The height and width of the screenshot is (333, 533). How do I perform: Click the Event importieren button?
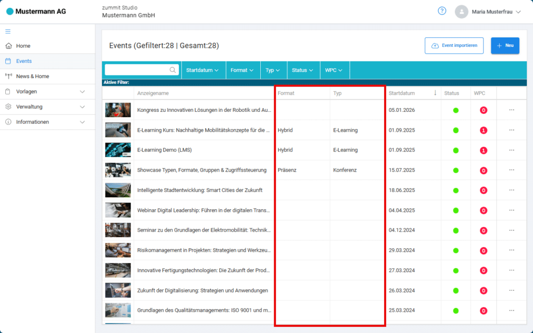pyautogui.click(x=454, y=46)
